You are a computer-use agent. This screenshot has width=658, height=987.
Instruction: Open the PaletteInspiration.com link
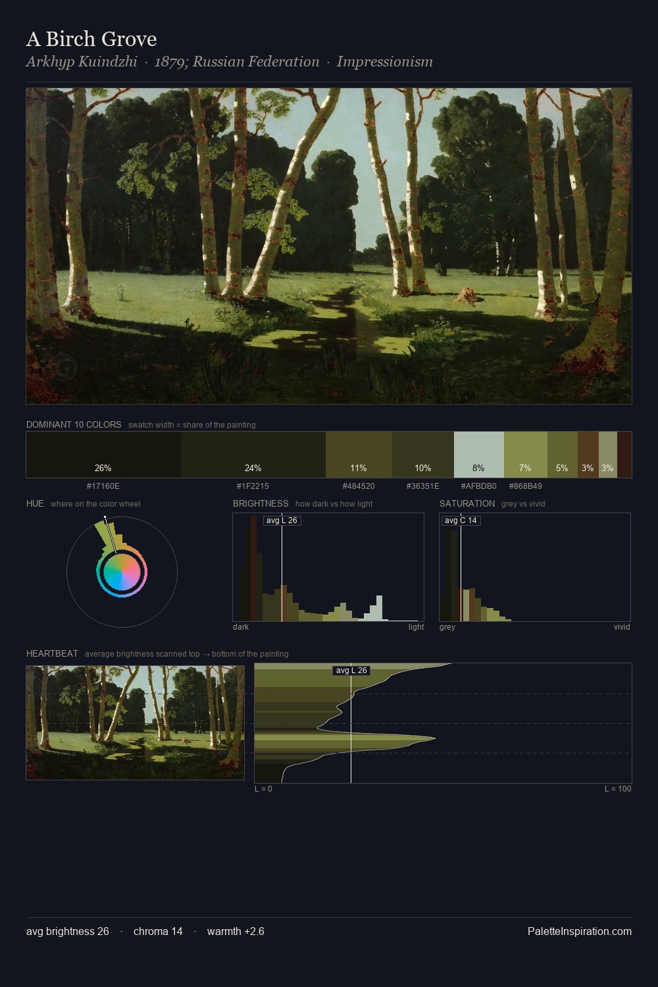point(580,932)
